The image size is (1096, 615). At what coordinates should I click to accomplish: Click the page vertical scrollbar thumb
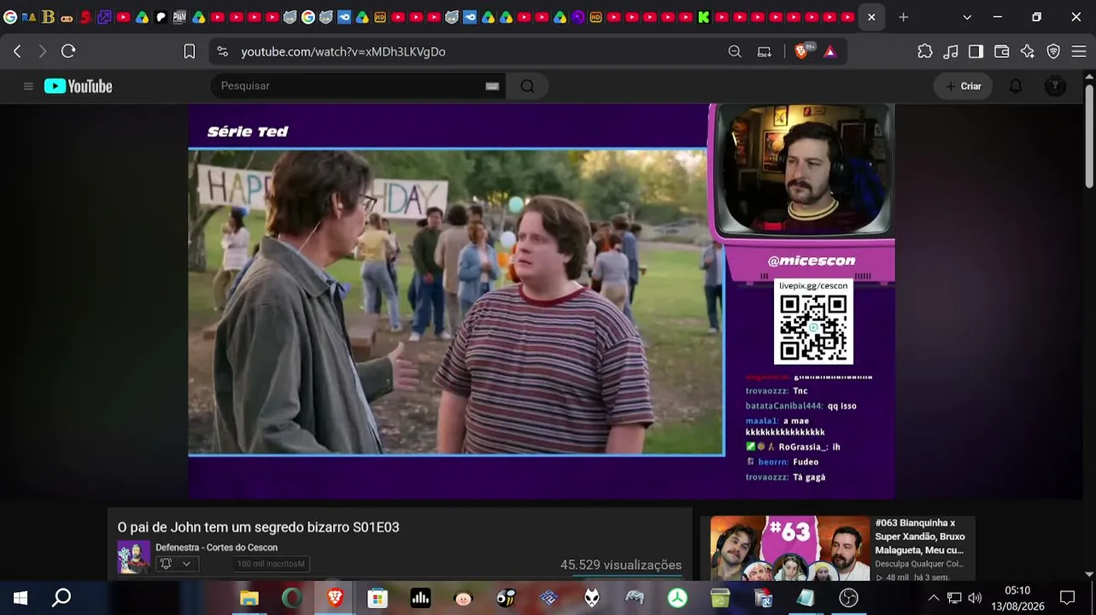tap(1089, 135)
